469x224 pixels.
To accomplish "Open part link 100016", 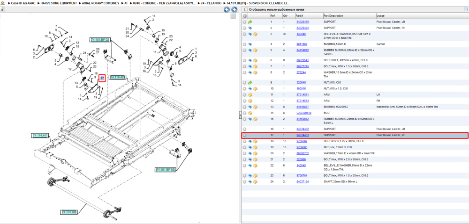I will [301, 88].
